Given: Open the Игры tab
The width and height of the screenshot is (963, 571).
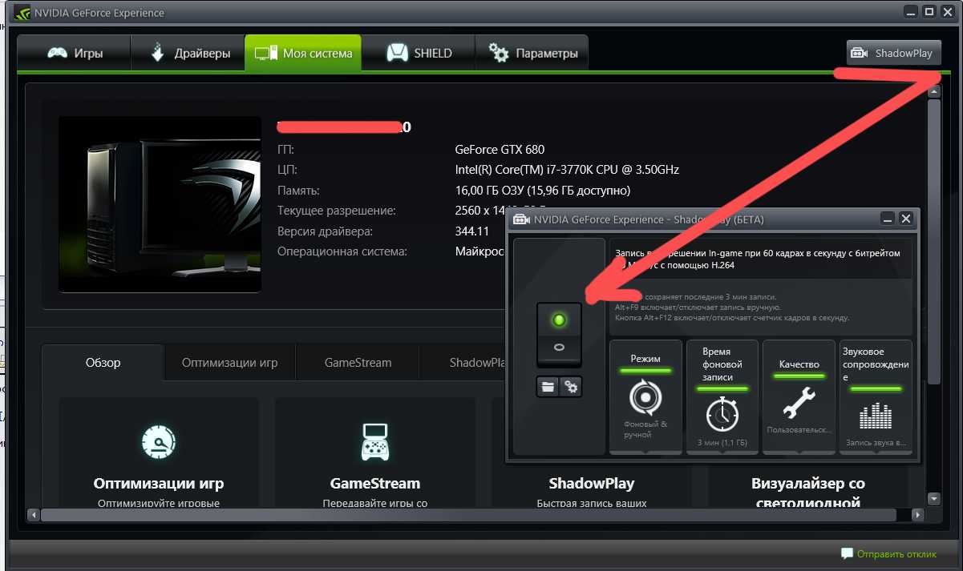Looking at the screenshot, I should click(x=74, y=54).
